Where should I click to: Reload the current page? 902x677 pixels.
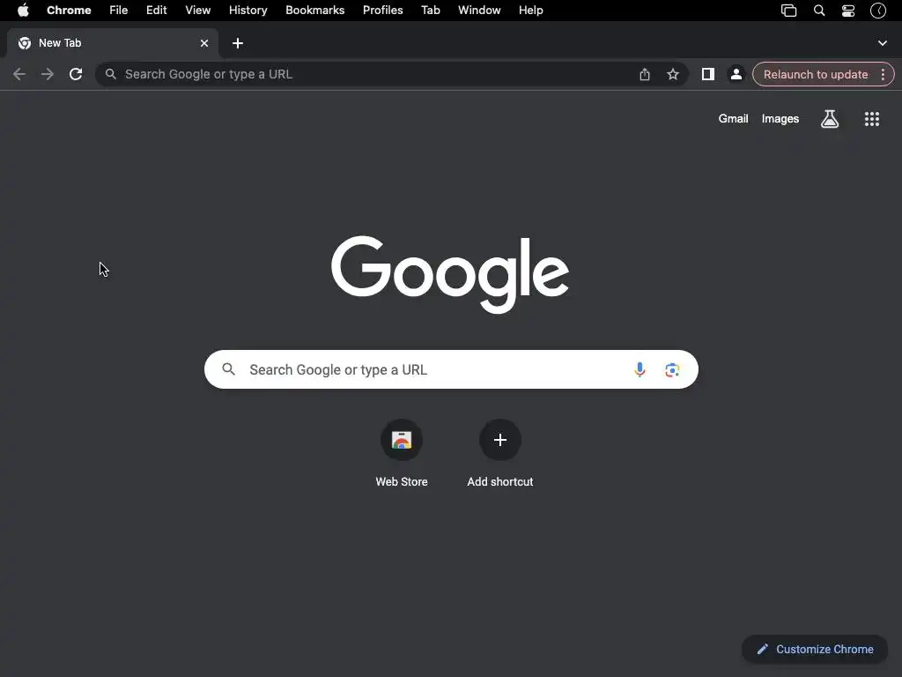[x=76, y=74]
